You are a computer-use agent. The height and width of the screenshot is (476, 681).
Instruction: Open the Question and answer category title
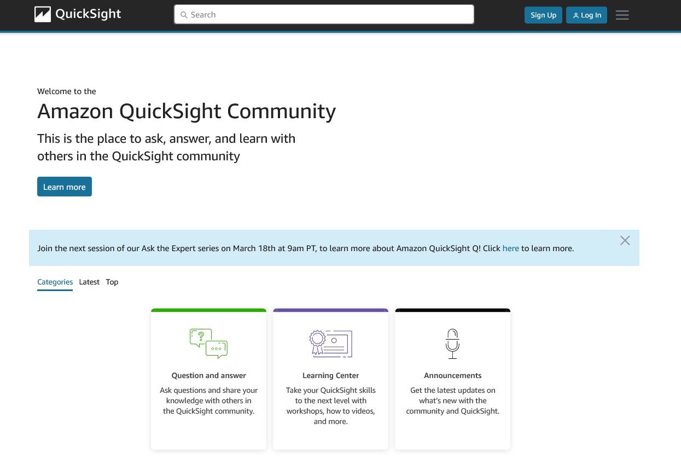(208, 376)
